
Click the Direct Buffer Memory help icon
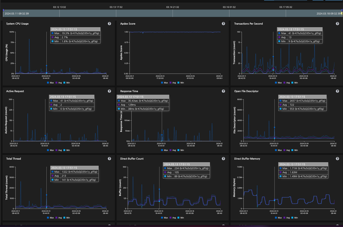(337, 159)
